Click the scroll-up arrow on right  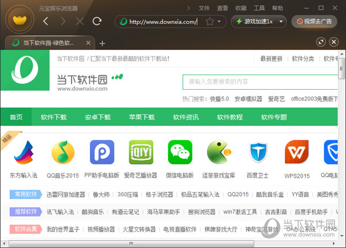click(341, 54)
